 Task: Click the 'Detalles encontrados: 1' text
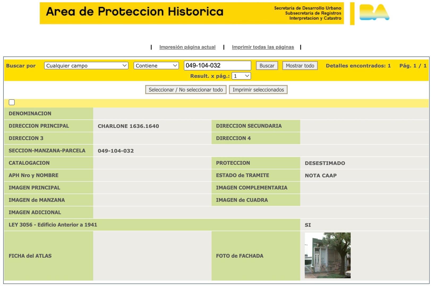[358, 66]
